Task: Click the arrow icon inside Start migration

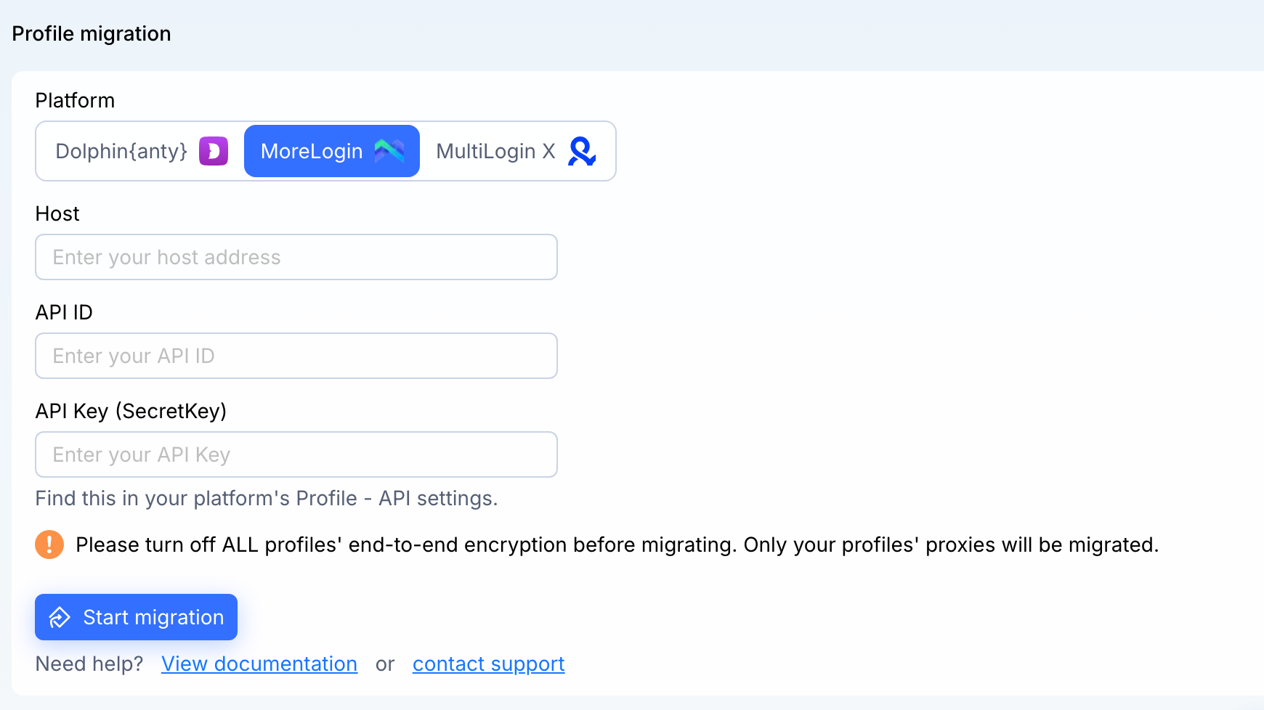Action: 60,617
